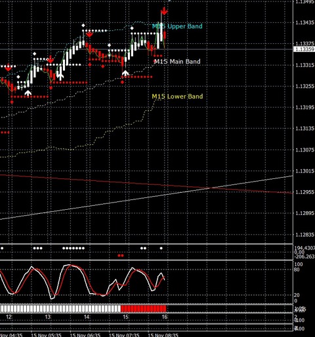Select the dark red descending trend line

click(146, 184)
